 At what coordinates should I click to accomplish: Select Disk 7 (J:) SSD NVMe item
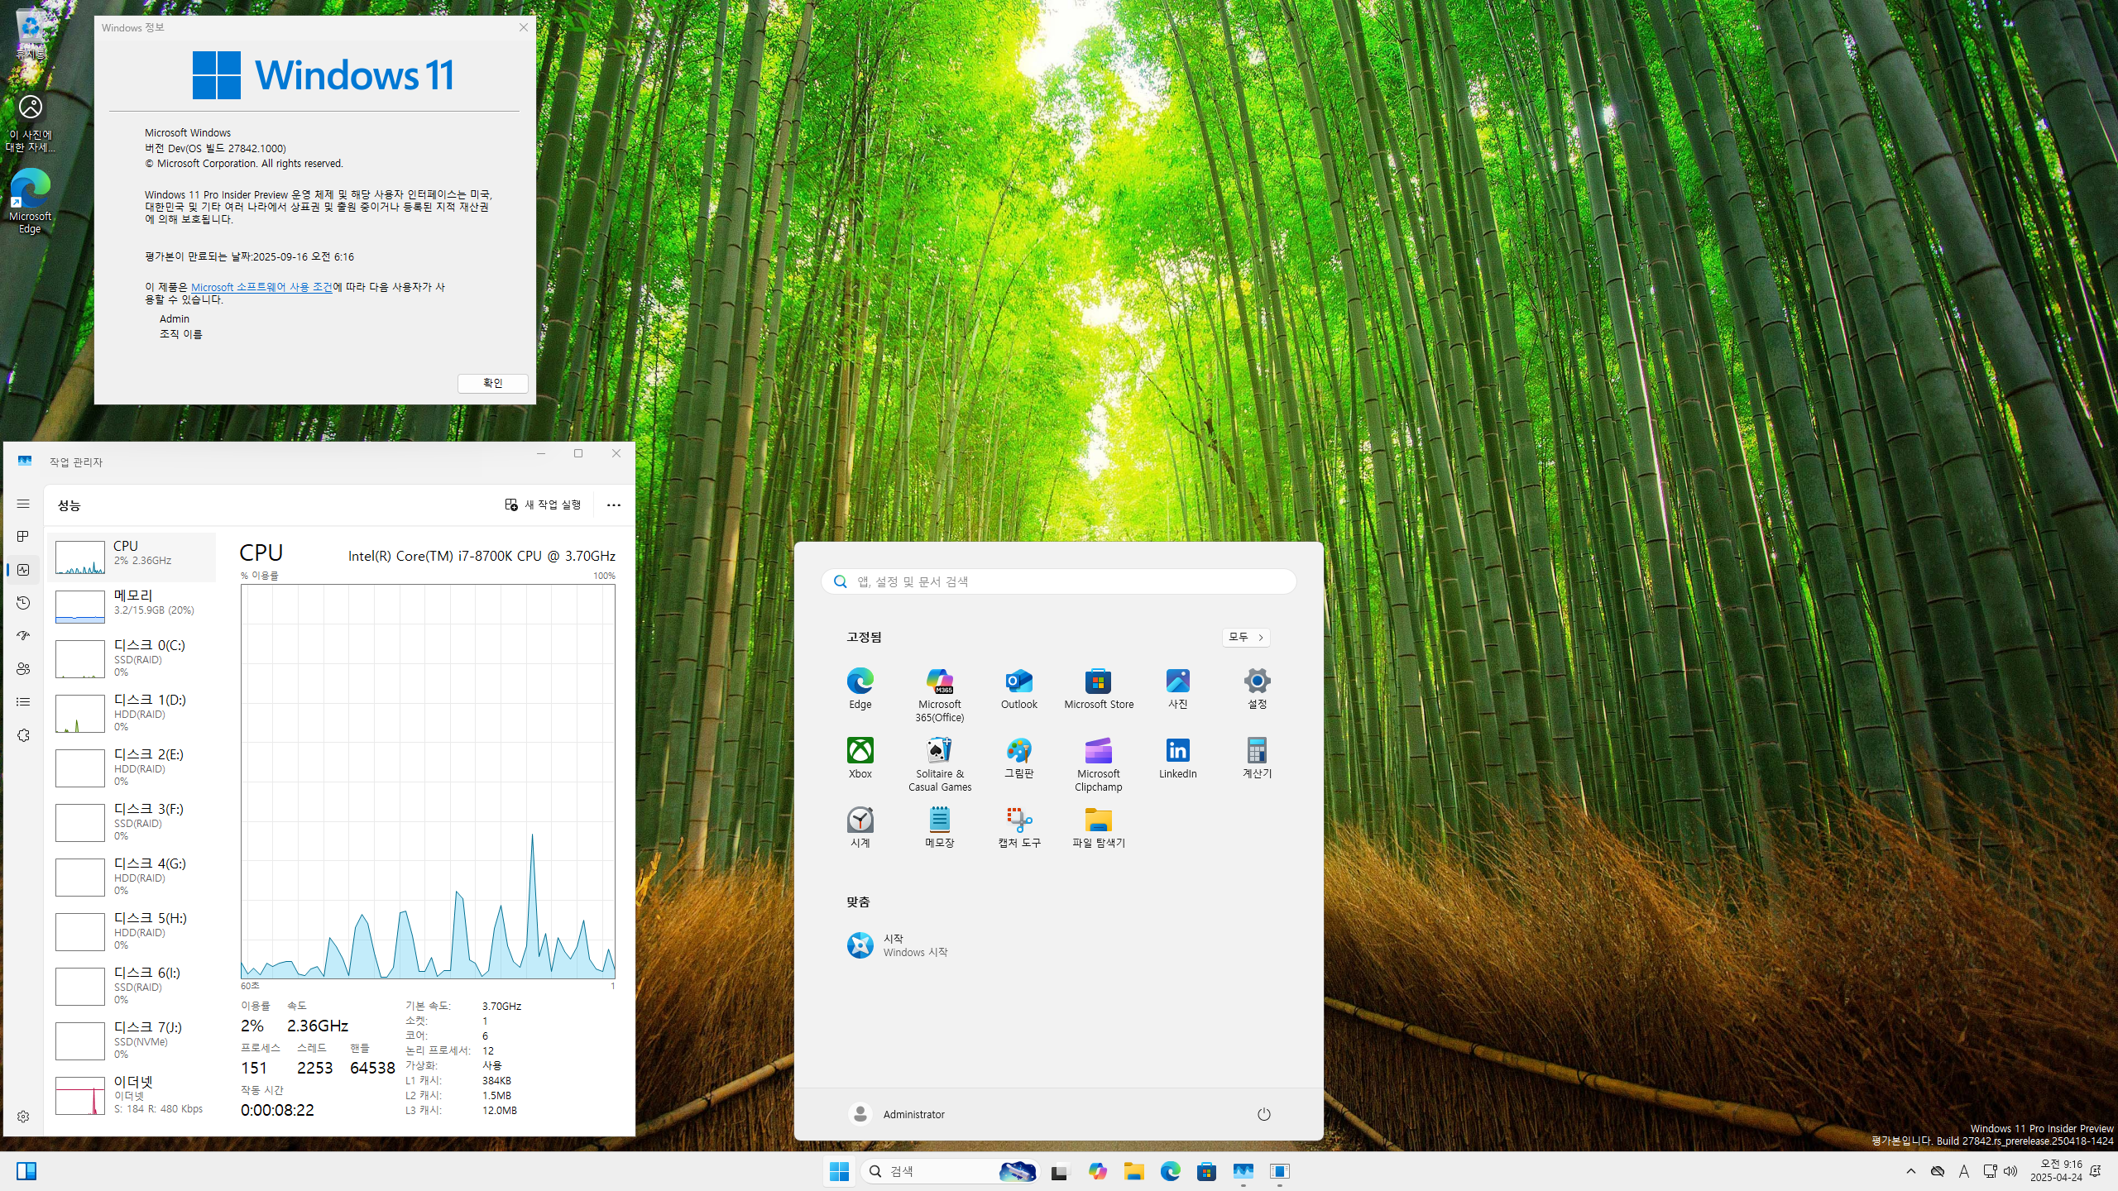[132, 1040]
